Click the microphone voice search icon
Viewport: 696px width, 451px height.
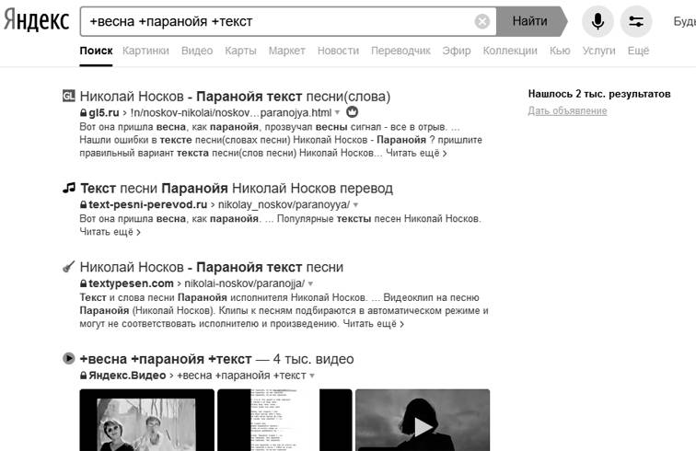pyautogui.click(x=597, y=21)
